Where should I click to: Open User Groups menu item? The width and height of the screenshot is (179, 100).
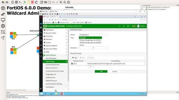point(50,61)
